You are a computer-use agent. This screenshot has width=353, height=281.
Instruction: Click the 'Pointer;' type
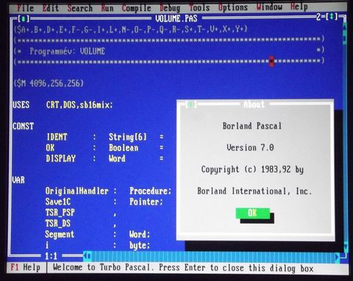(146, 202)
